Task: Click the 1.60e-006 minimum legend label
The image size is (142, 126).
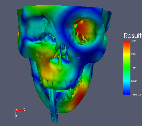Action: pyautogui.click(x=136, y=95)
